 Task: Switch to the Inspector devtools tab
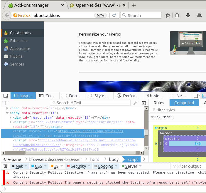tap(23, 96)
